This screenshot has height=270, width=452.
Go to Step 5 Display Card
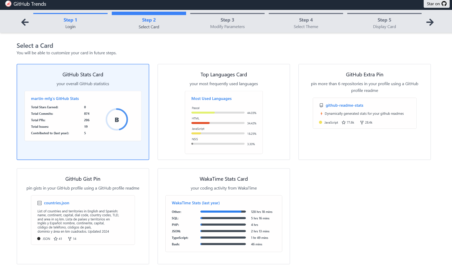click(x=384, y=21)
